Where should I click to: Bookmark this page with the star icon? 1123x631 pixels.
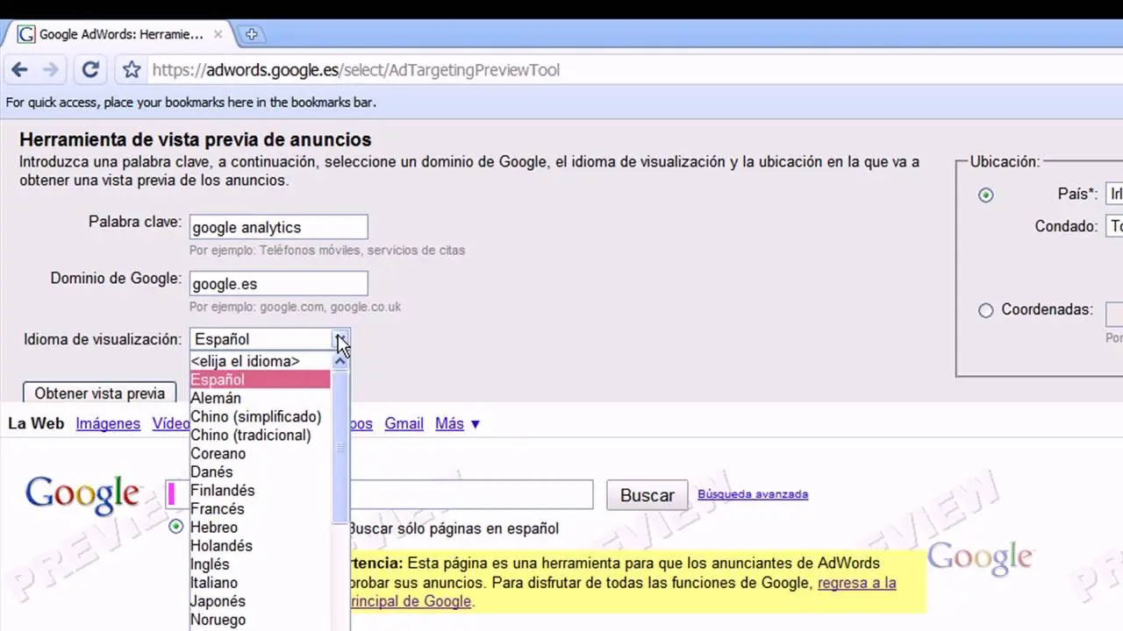(132, 70)
